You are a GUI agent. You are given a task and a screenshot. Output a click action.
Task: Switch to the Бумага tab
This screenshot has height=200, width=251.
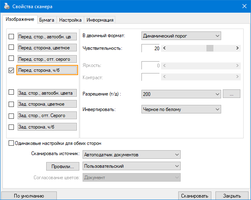[47, 20]
